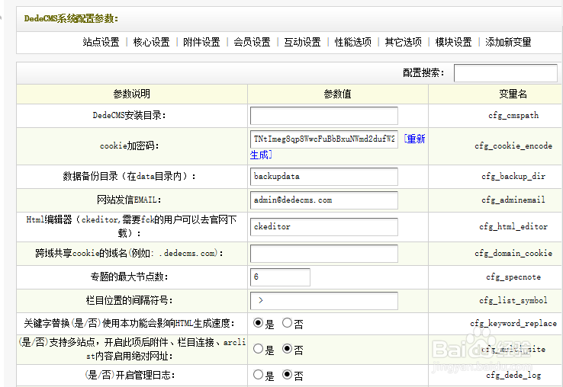Screen dimensions: 563x387
Task: Switch to 其它选项 tab
Action: (x=404, y=42)
